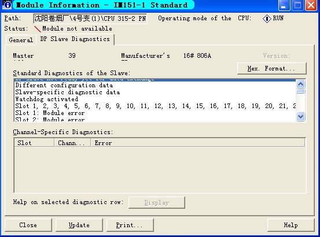Click the greyed-out Display button
The width and height of the screenshot is (320, 237).
point(157,202)
